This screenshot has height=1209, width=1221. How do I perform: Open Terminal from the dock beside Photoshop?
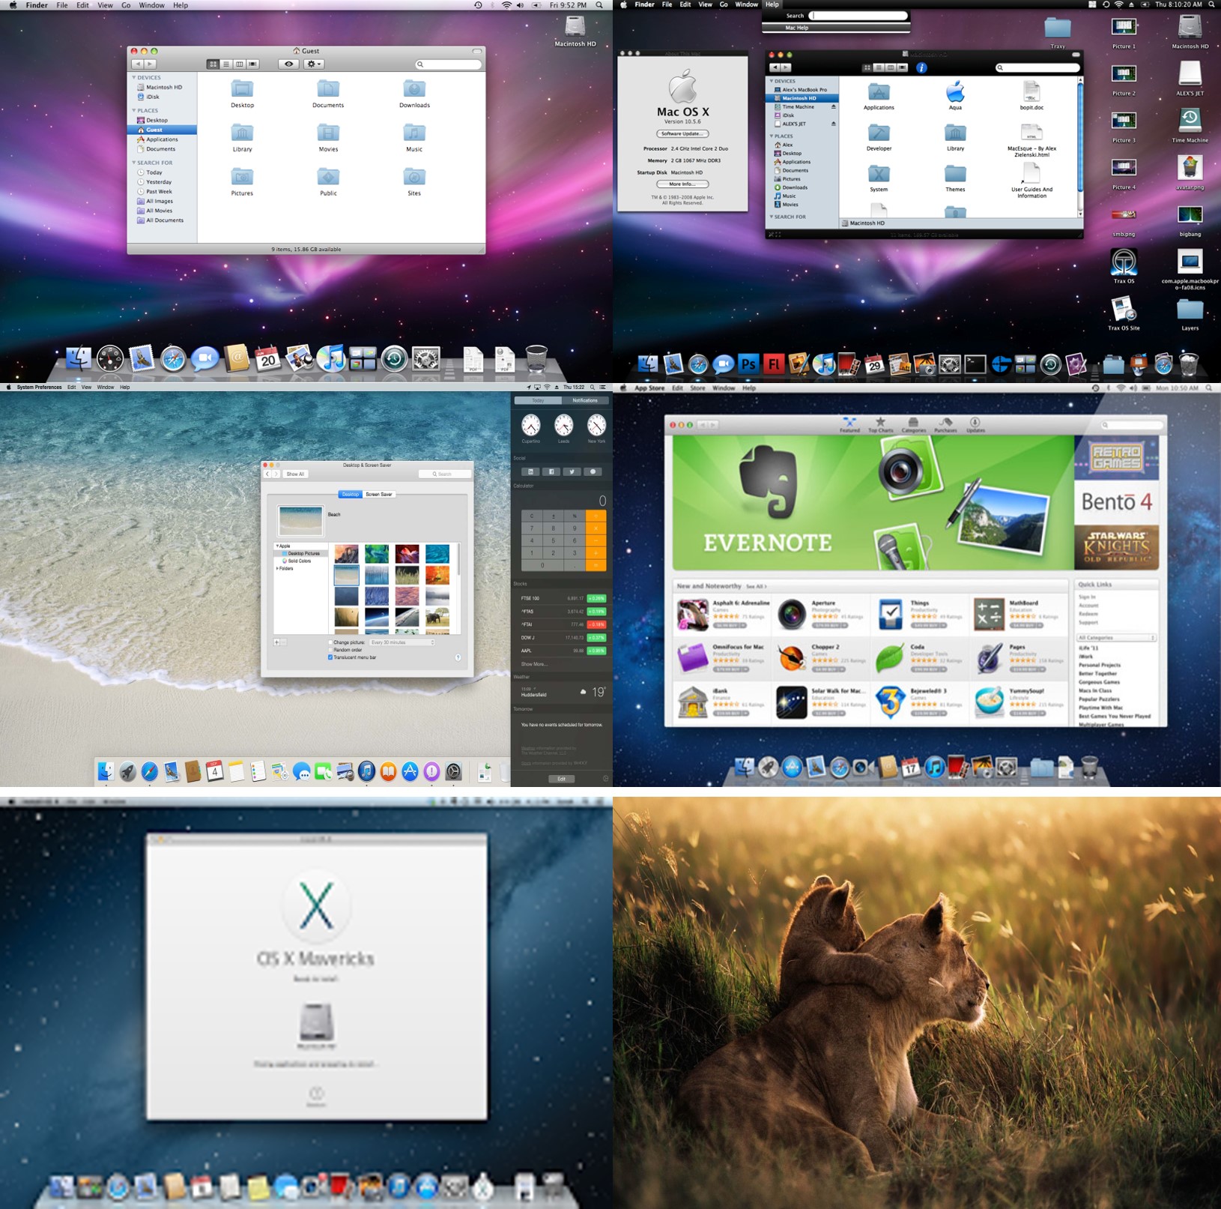point(975,364)
